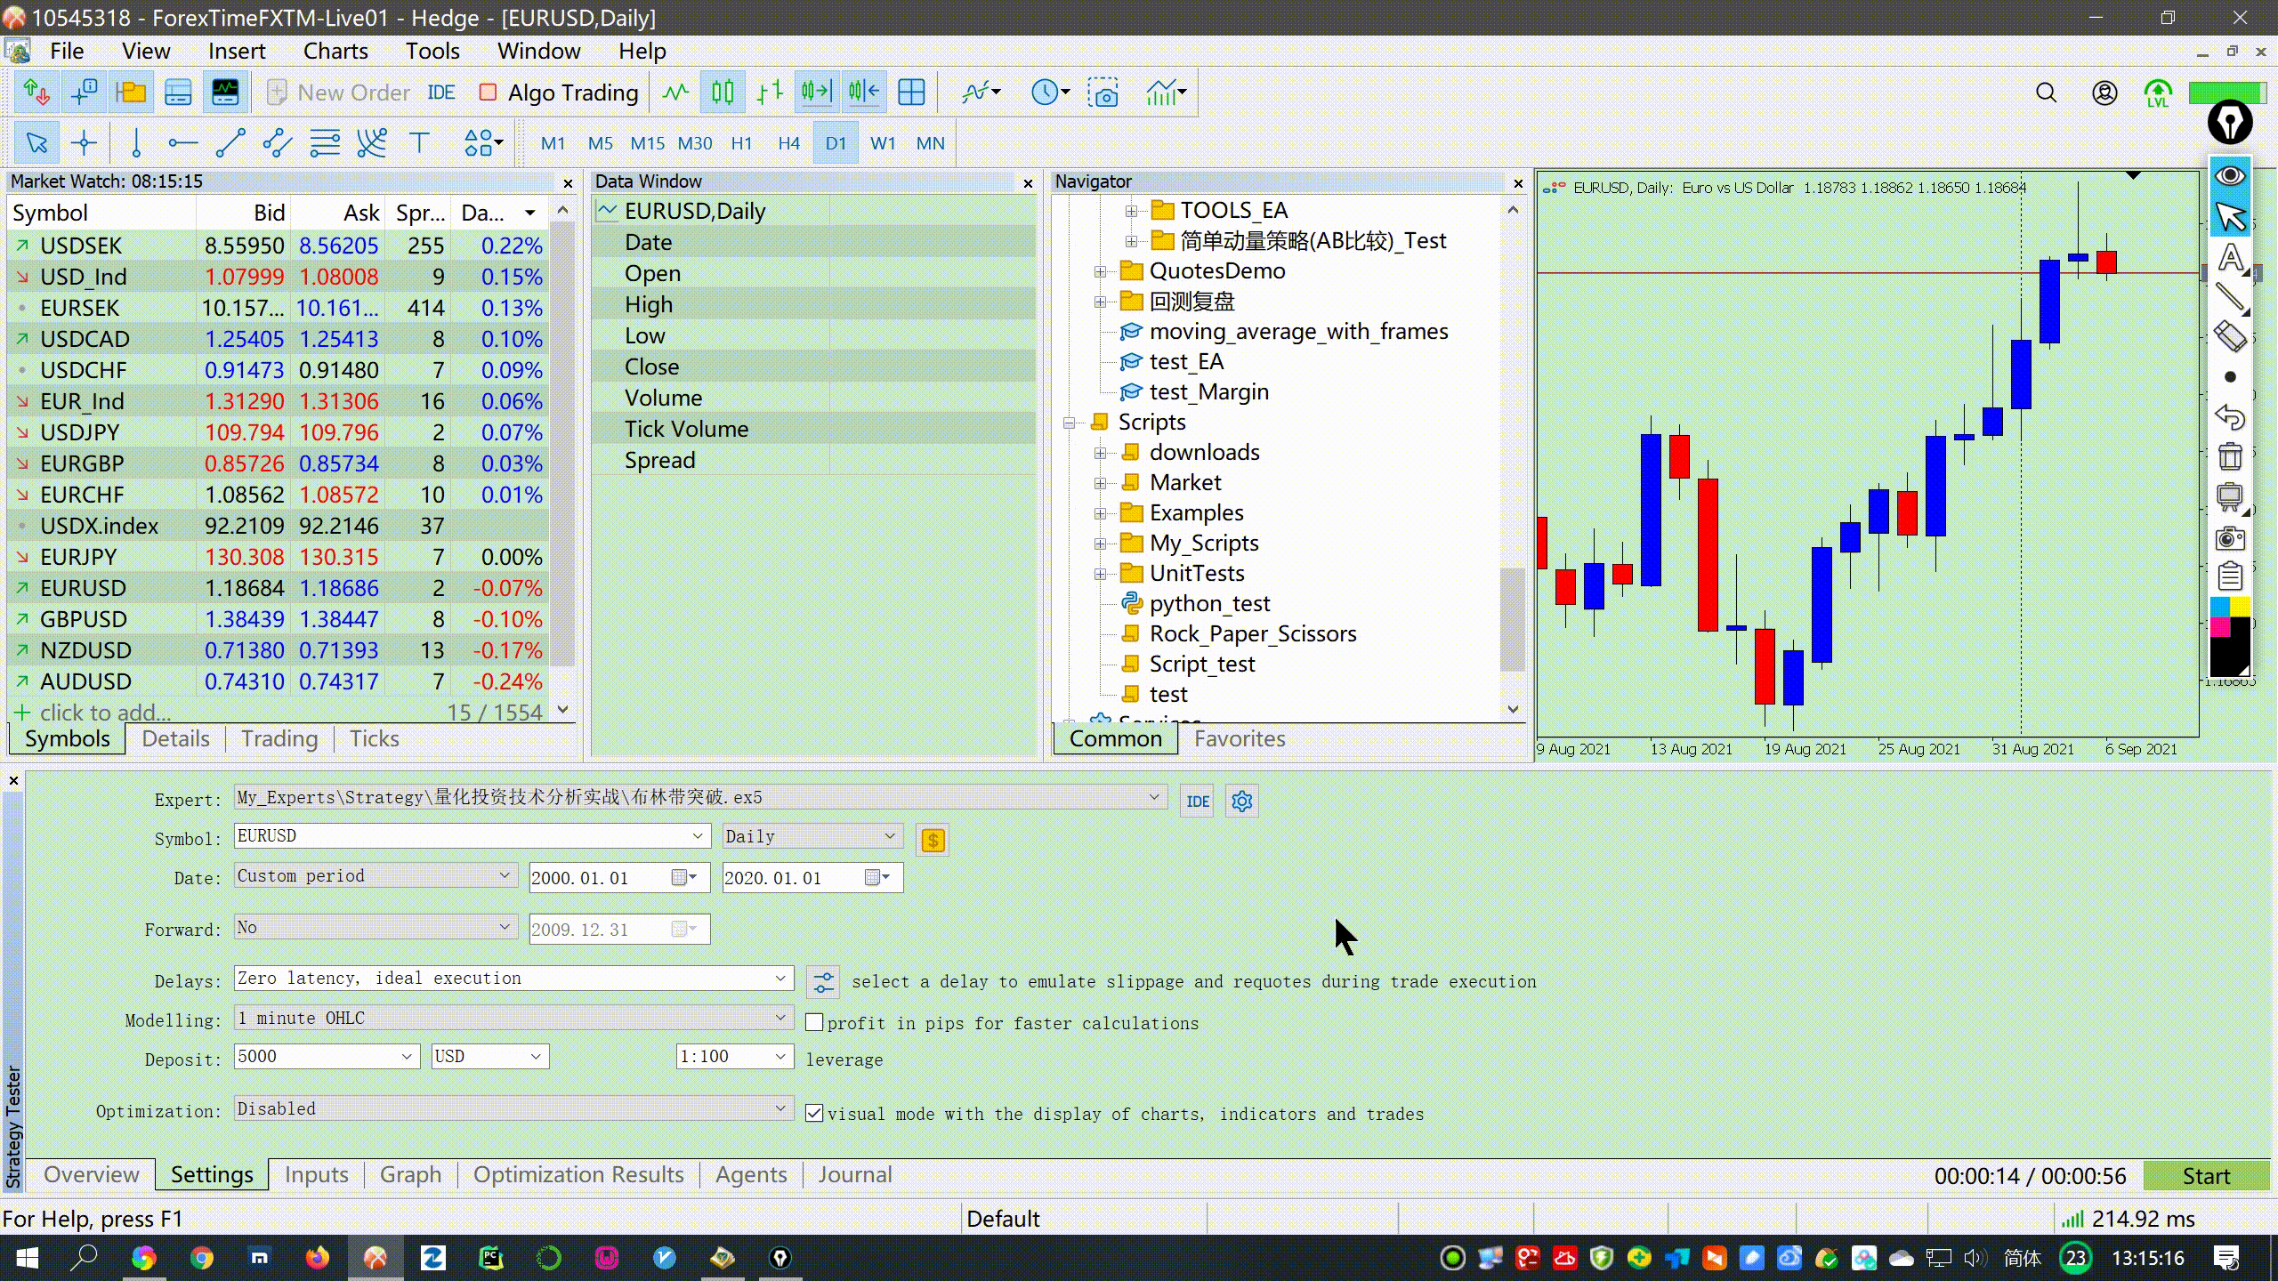Click the tile windows grid icon
Screen dimensions: 2278x1281
(x=911, y=93)
